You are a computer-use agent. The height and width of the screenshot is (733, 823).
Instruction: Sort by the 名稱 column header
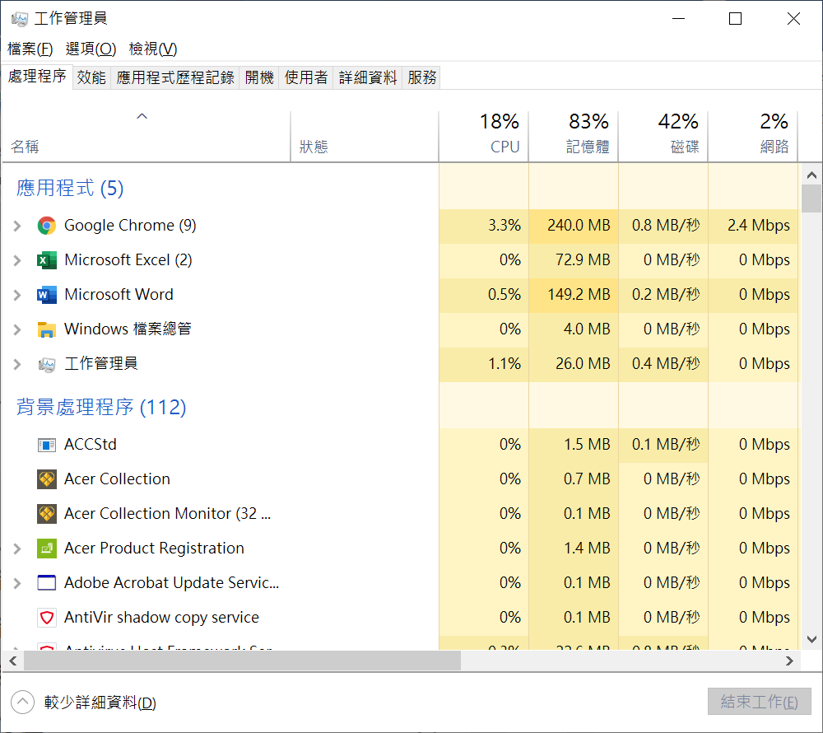[146, 136]
